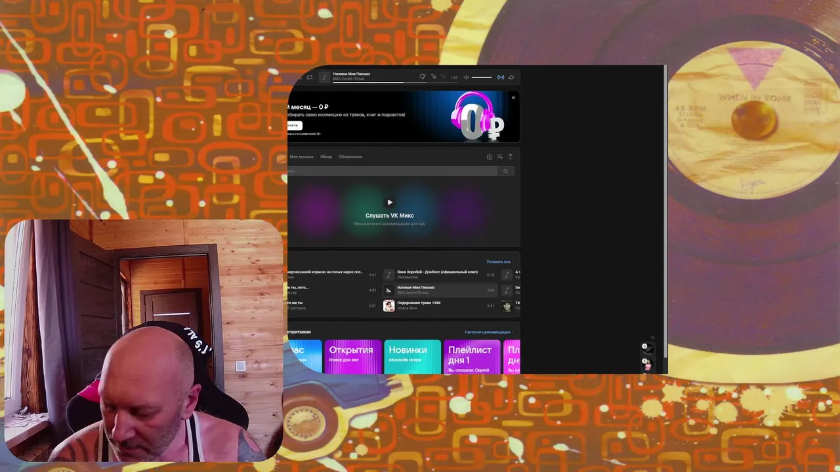Mute audio with the speaker icon

(466, 77)
